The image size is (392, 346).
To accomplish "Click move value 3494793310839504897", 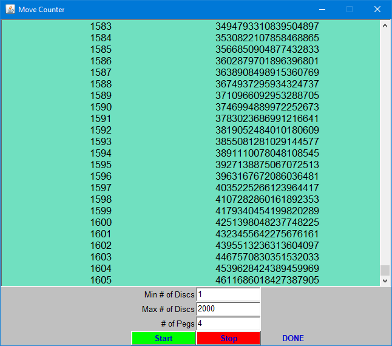I will (267, 27).
